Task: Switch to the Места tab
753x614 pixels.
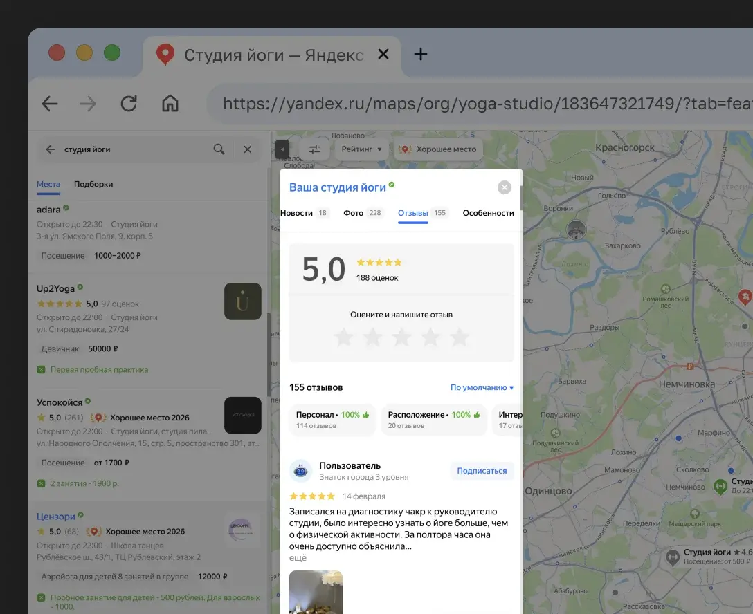Action: pos(48,184)
